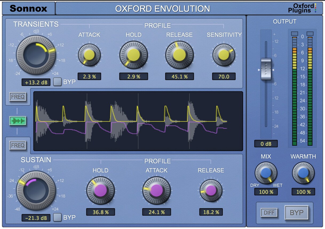The width and height of the screenshot is (325, 229).
Task: Click the Warmth knob
Action: click(303, 173)
